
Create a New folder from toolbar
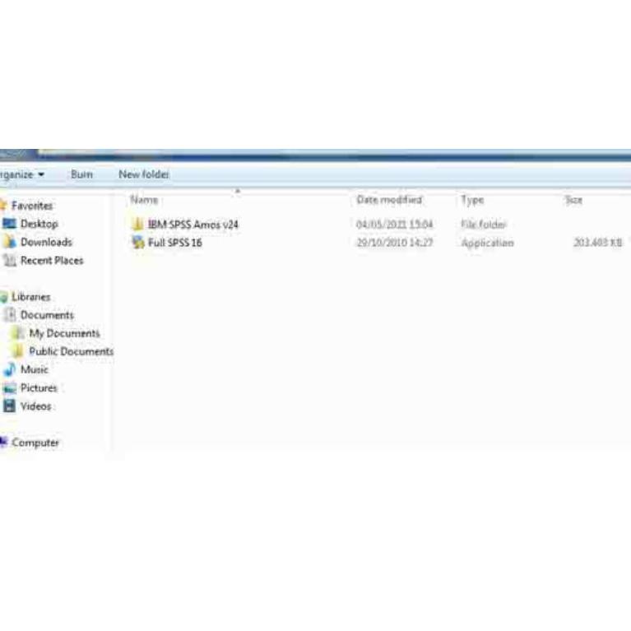(x=144, y=174)
